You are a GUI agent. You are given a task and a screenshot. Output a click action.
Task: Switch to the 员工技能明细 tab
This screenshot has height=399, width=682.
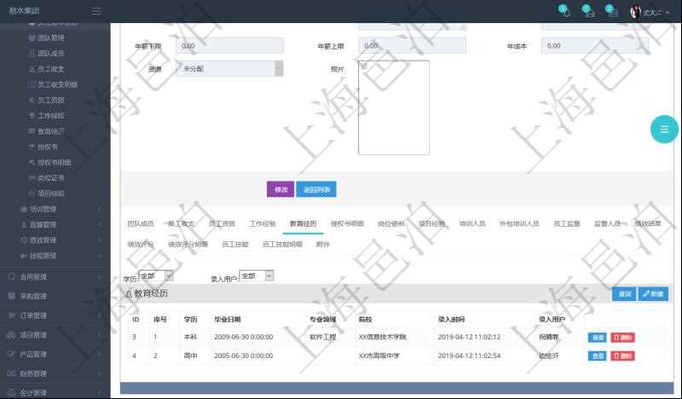click(x=282, y=245)
